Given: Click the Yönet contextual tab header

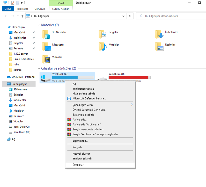Looking at the screenshot, I should point(61,3).
